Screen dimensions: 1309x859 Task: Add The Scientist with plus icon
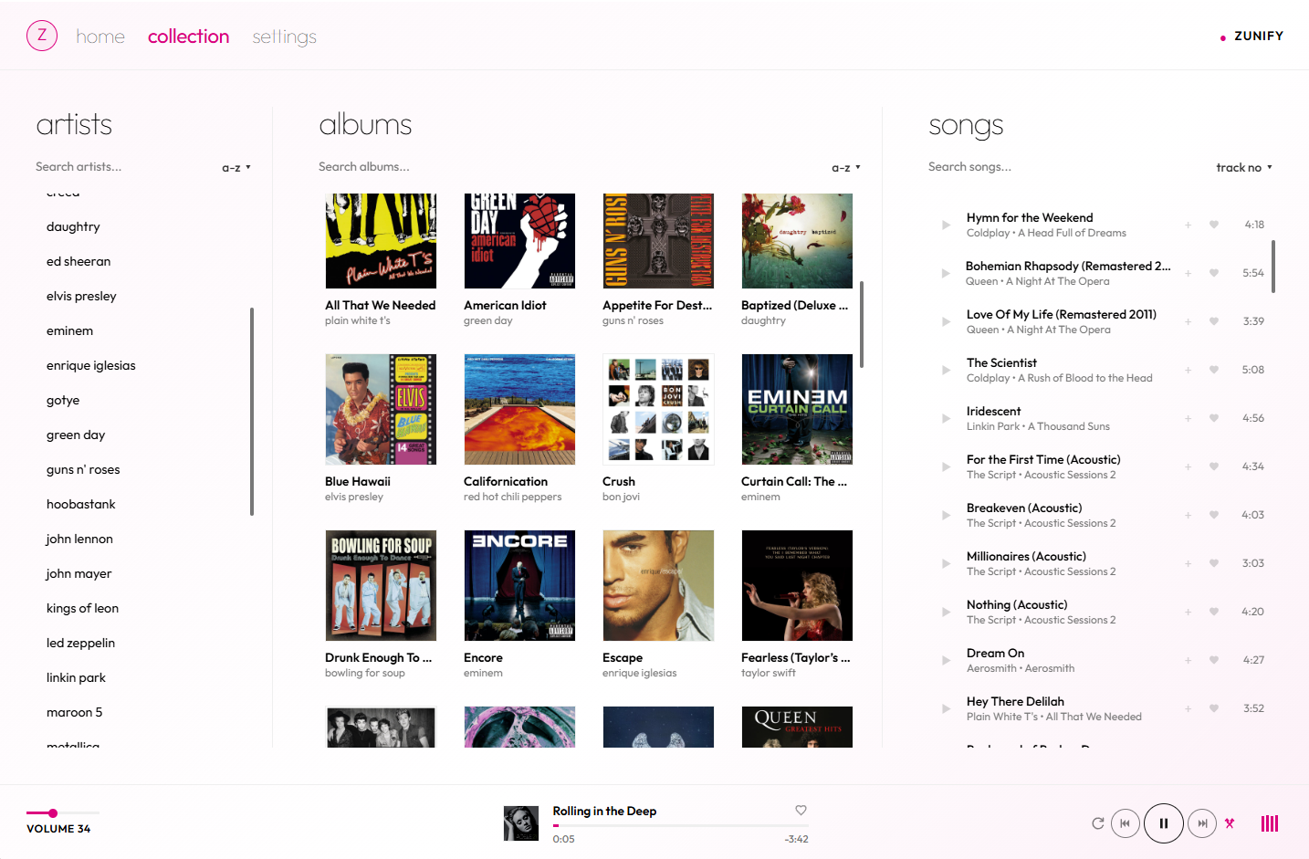point(1188,370)
